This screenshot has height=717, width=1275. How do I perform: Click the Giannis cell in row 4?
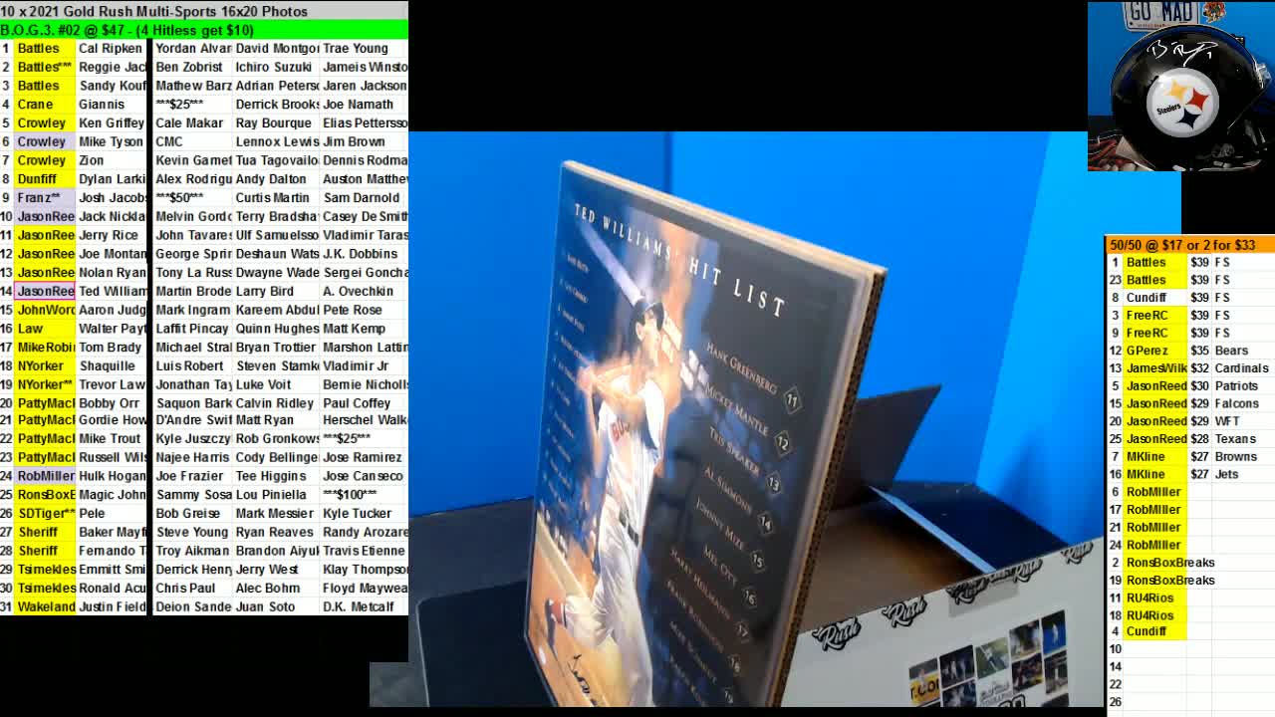click(x=112, y=104)
